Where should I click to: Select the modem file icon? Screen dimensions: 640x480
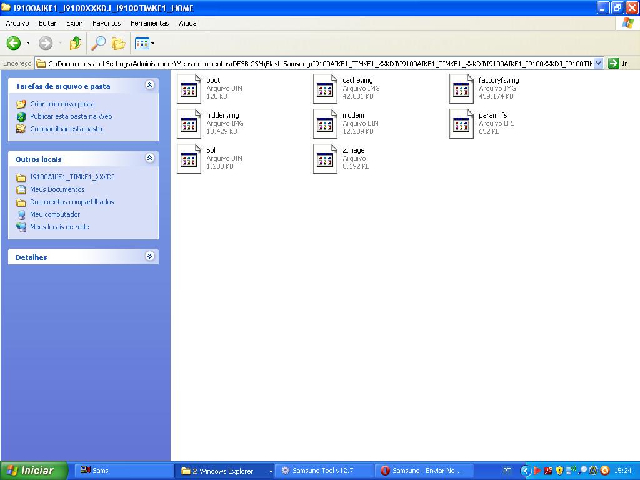(x=325, y=124)
